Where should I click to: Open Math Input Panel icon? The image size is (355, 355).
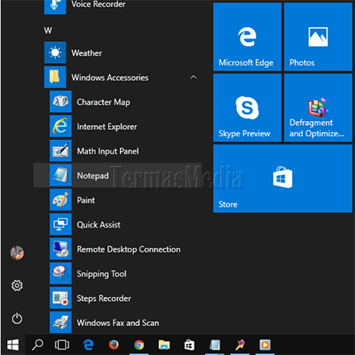coord(61,151)
